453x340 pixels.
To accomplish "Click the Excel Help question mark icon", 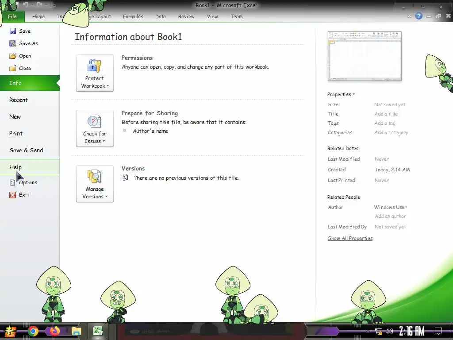I will [x=418, y=16].
